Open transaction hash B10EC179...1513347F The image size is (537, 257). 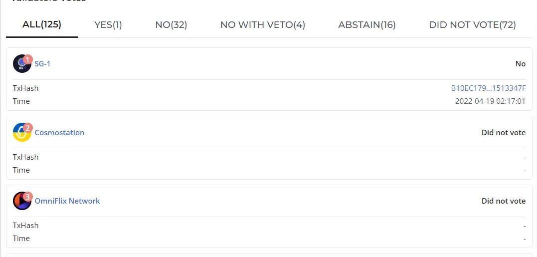(488, 88)
